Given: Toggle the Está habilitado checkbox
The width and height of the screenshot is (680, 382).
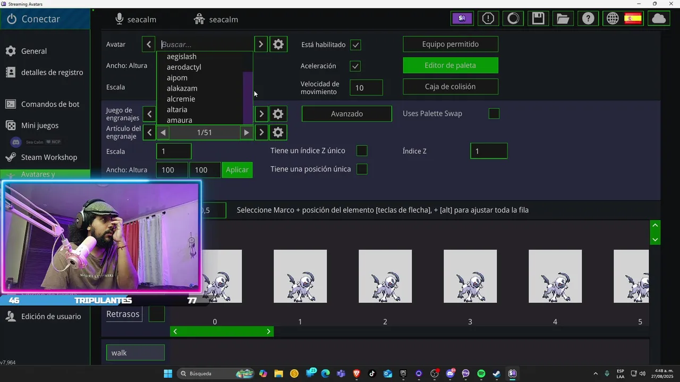Looking at the screenshot, I should click(x=356, y=45).
